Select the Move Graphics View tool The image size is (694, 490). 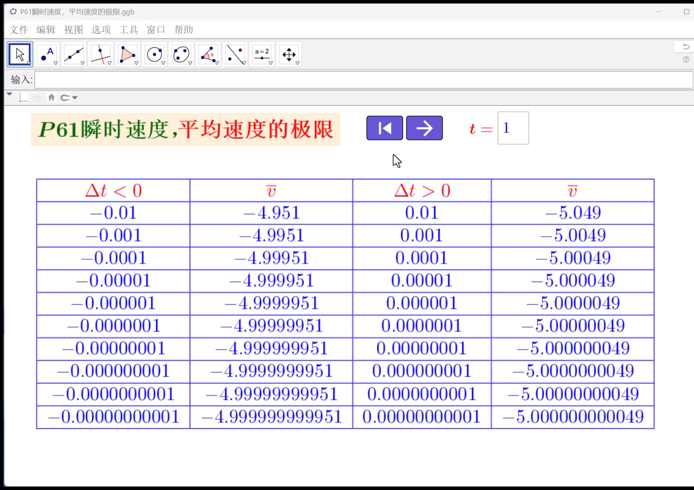tap(289, 54)
